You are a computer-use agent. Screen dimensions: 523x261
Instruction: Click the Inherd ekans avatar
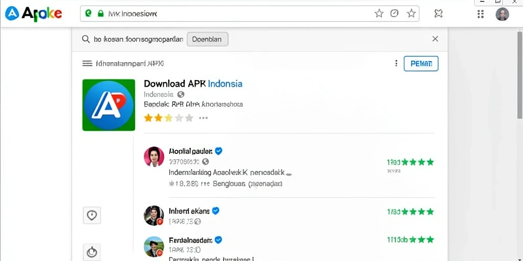(154, 216)
